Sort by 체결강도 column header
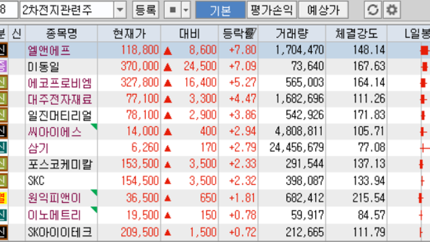430x242 pixels. [357, 34]
